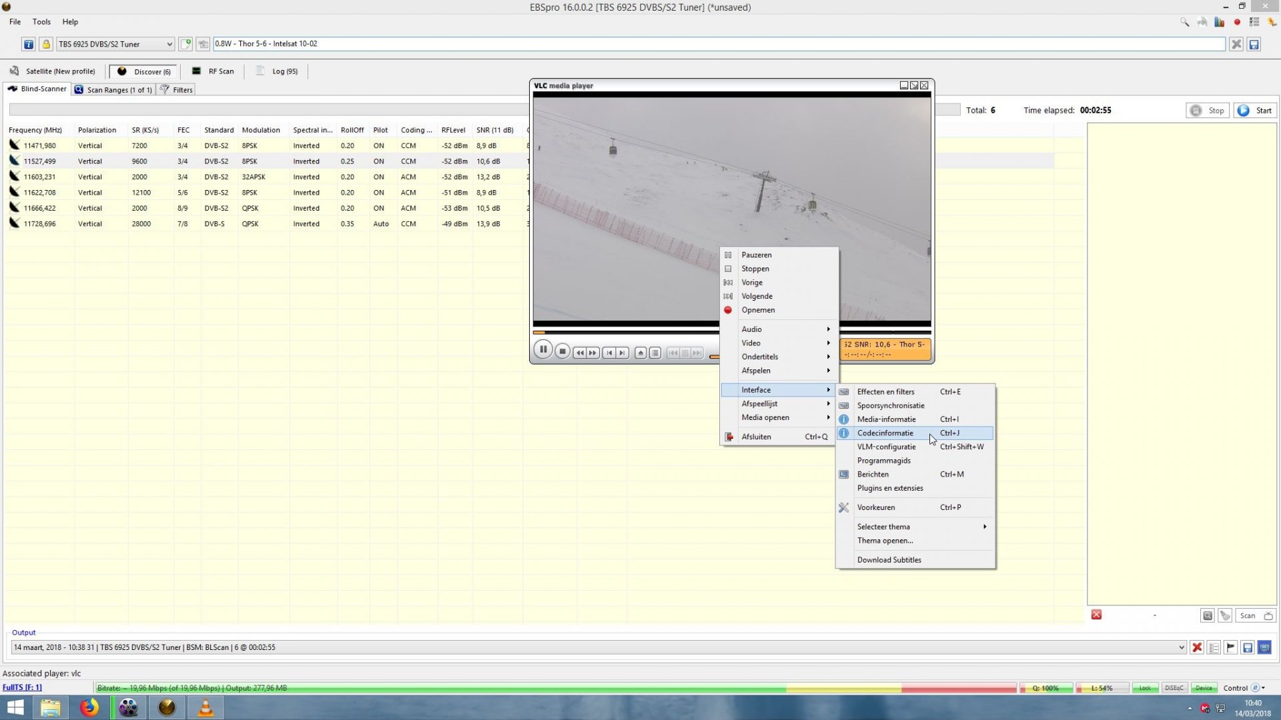Click the red record icon in the toolbar
1281x720 pixels.
(1236, 22)
